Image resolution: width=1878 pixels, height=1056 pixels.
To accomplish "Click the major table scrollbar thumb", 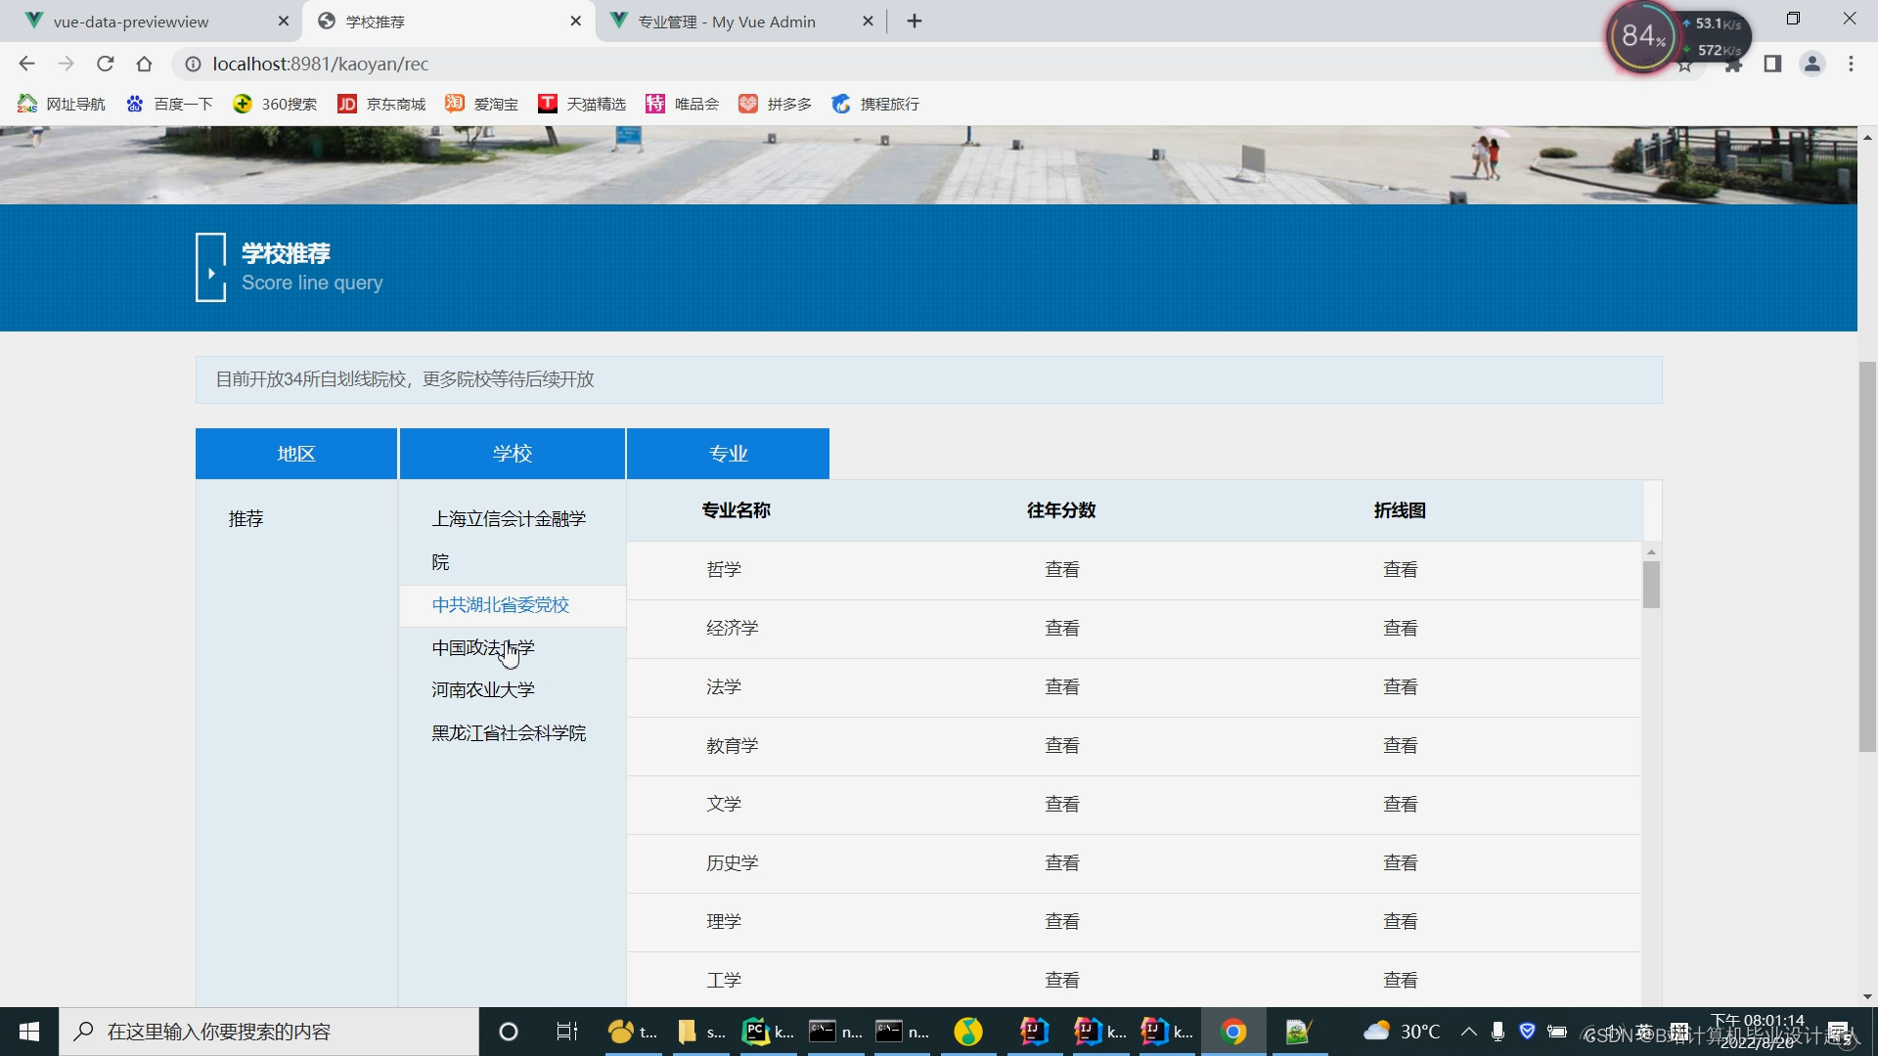I will [1651, 586].
